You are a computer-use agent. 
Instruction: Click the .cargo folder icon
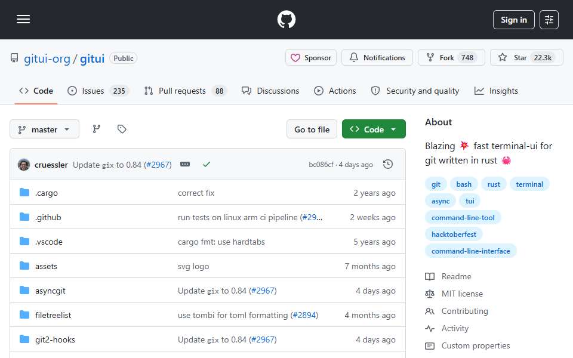coord(24,193)
